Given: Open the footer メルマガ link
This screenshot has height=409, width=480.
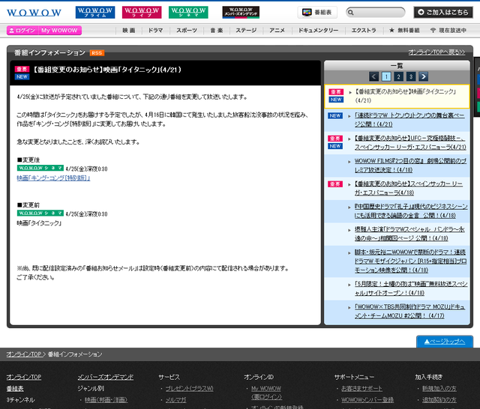Looking at the screenshot, I should (175, 400).
